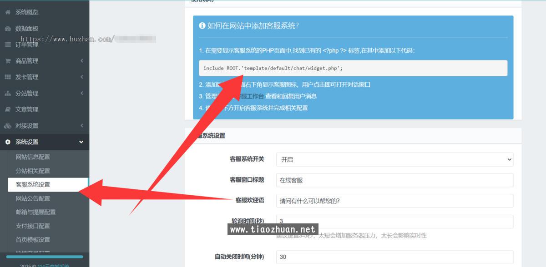Image resolution: width=546 pixels, height=267 pixels.
Task: Click the grid icon next to 发卡管理
Action: (8, 77)
